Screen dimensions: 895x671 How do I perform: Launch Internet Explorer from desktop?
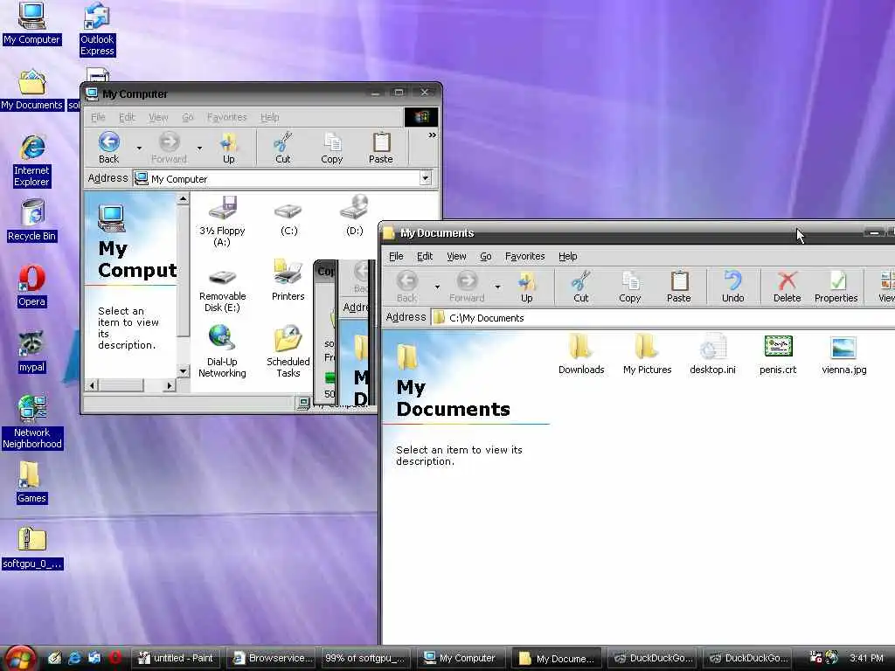point(32,162)
